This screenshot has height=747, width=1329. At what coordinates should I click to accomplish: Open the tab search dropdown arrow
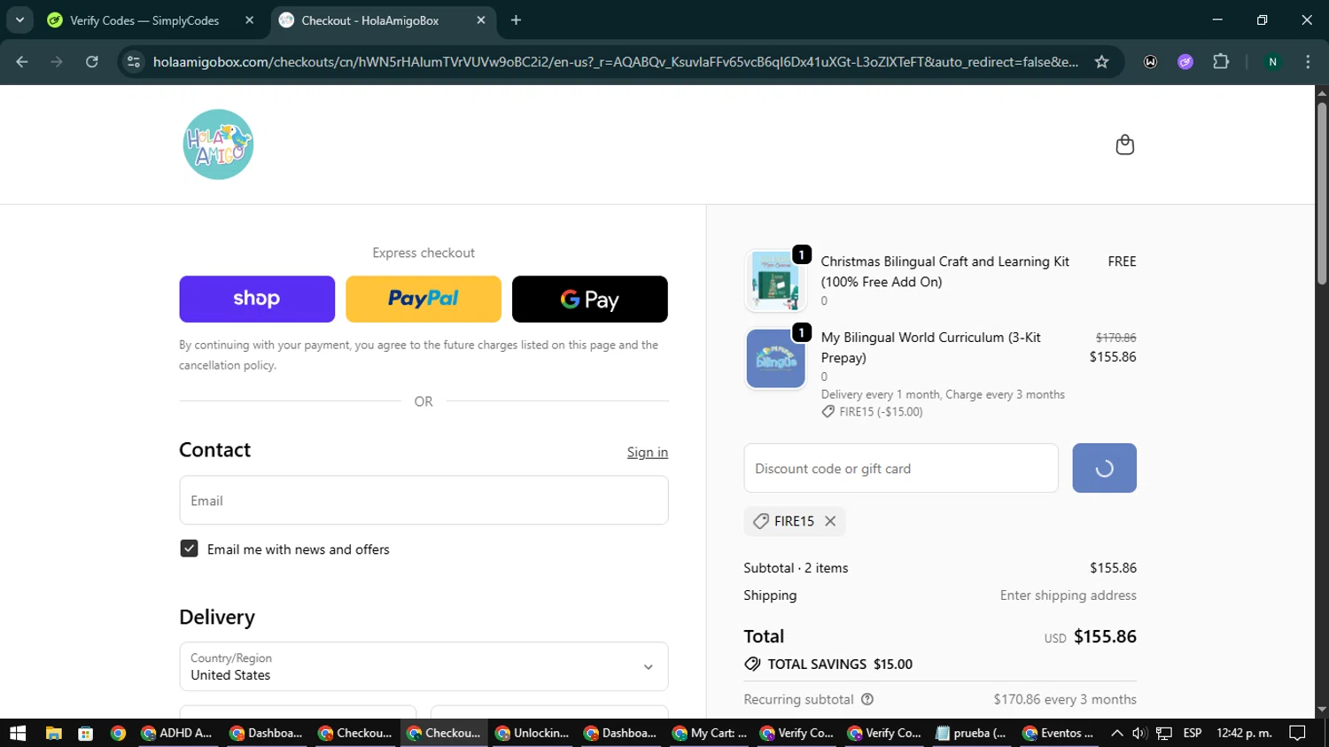click(19, 19)
